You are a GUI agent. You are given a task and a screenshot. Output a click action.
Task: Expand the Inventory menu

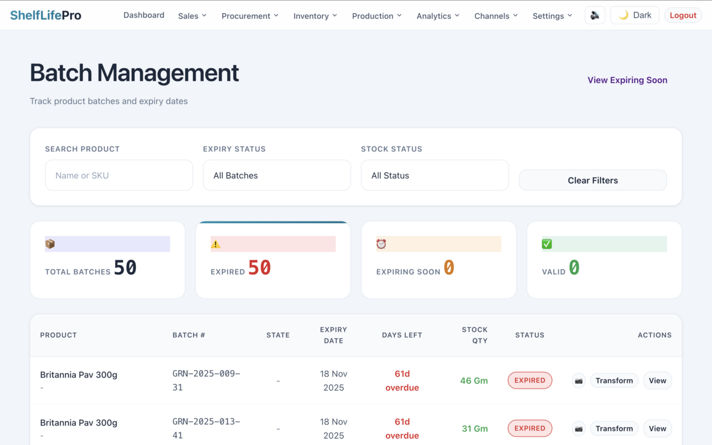315,16
